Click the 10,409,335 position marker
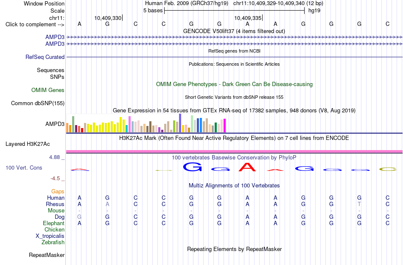This screenshot has height=265, width=403. click(x=248, y=18)
